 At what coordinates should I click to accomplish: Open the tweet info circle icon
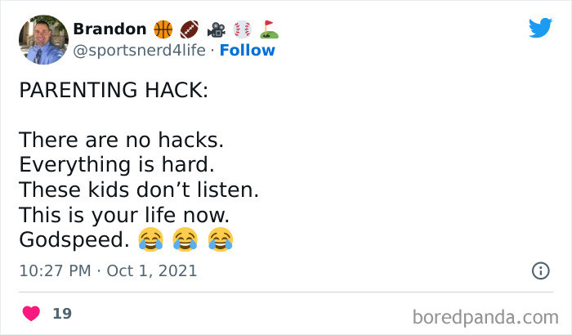(x=540, y=270)
